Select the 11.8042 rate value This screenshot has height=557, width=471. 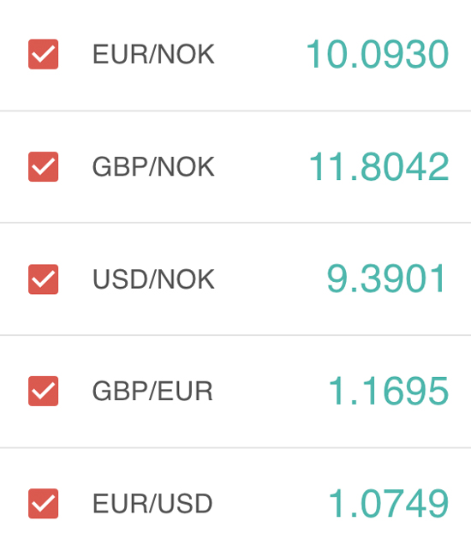[379, 166]
